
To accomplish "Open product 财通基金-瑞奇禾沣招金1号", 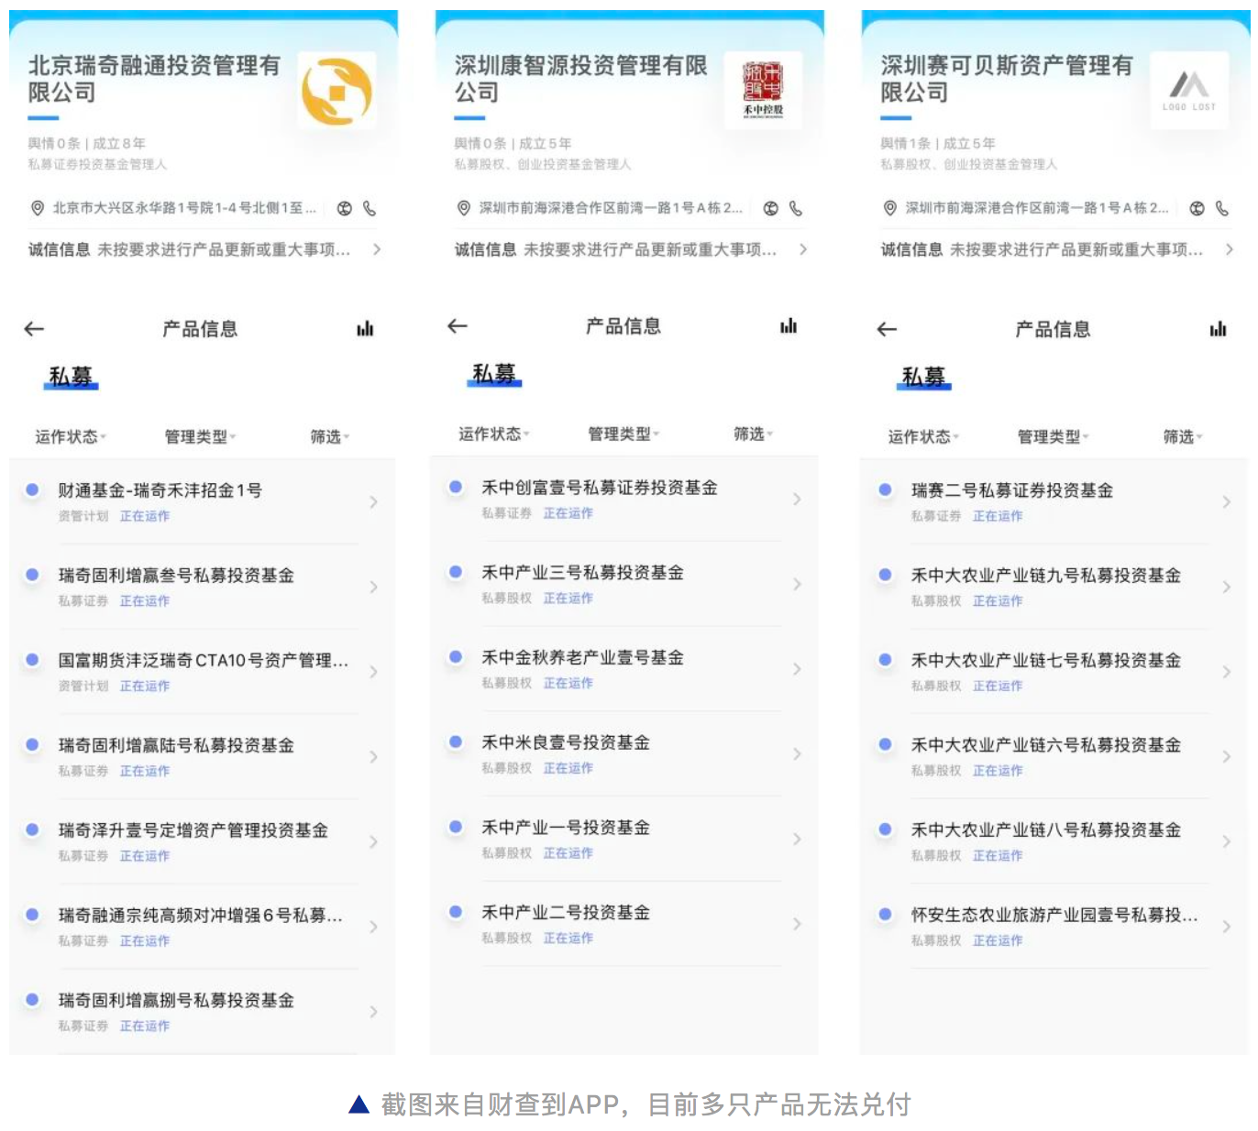I will [202, 501].
